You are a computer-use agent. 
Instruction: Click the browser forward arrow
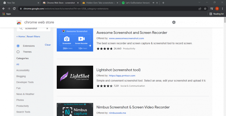pos(9,9)
